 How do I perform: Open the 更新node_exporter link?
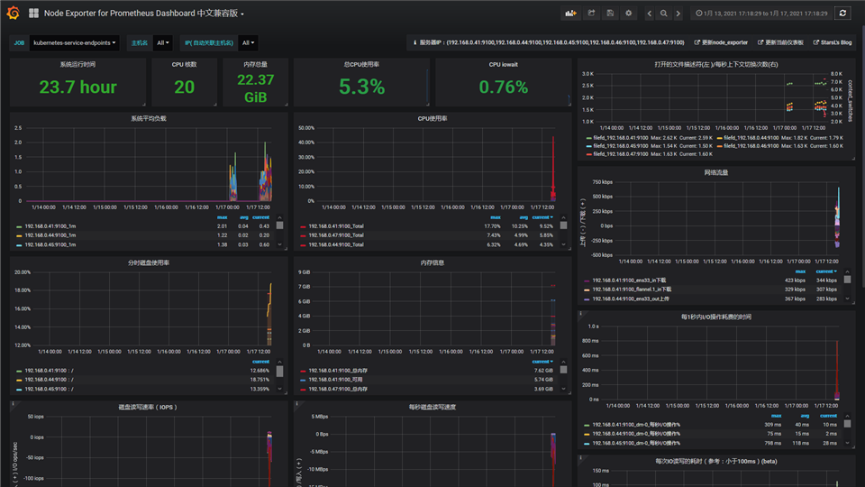(721, 42)
